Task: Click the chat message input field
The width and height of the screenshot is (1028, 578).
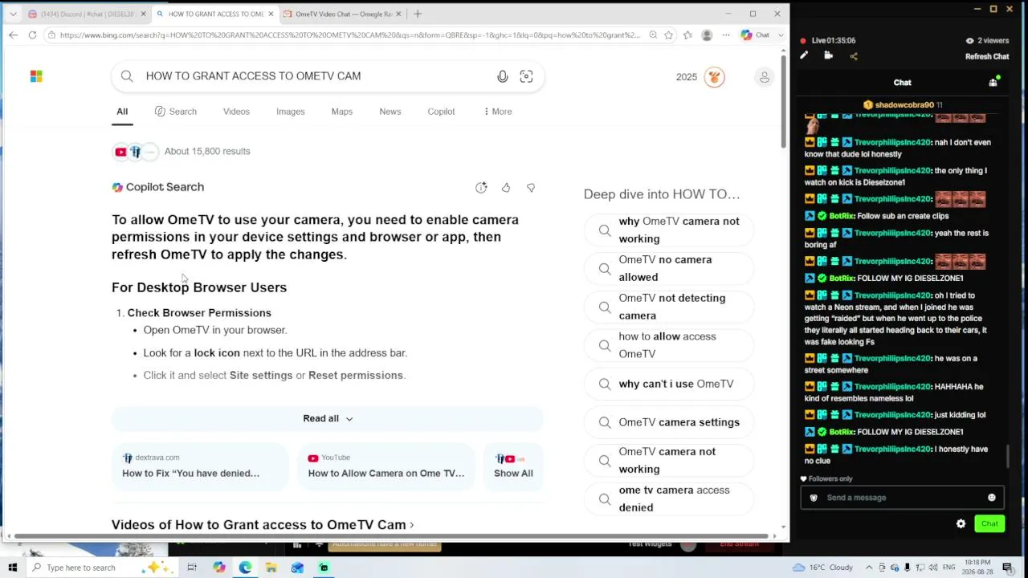Action: (x=902, y=498)
